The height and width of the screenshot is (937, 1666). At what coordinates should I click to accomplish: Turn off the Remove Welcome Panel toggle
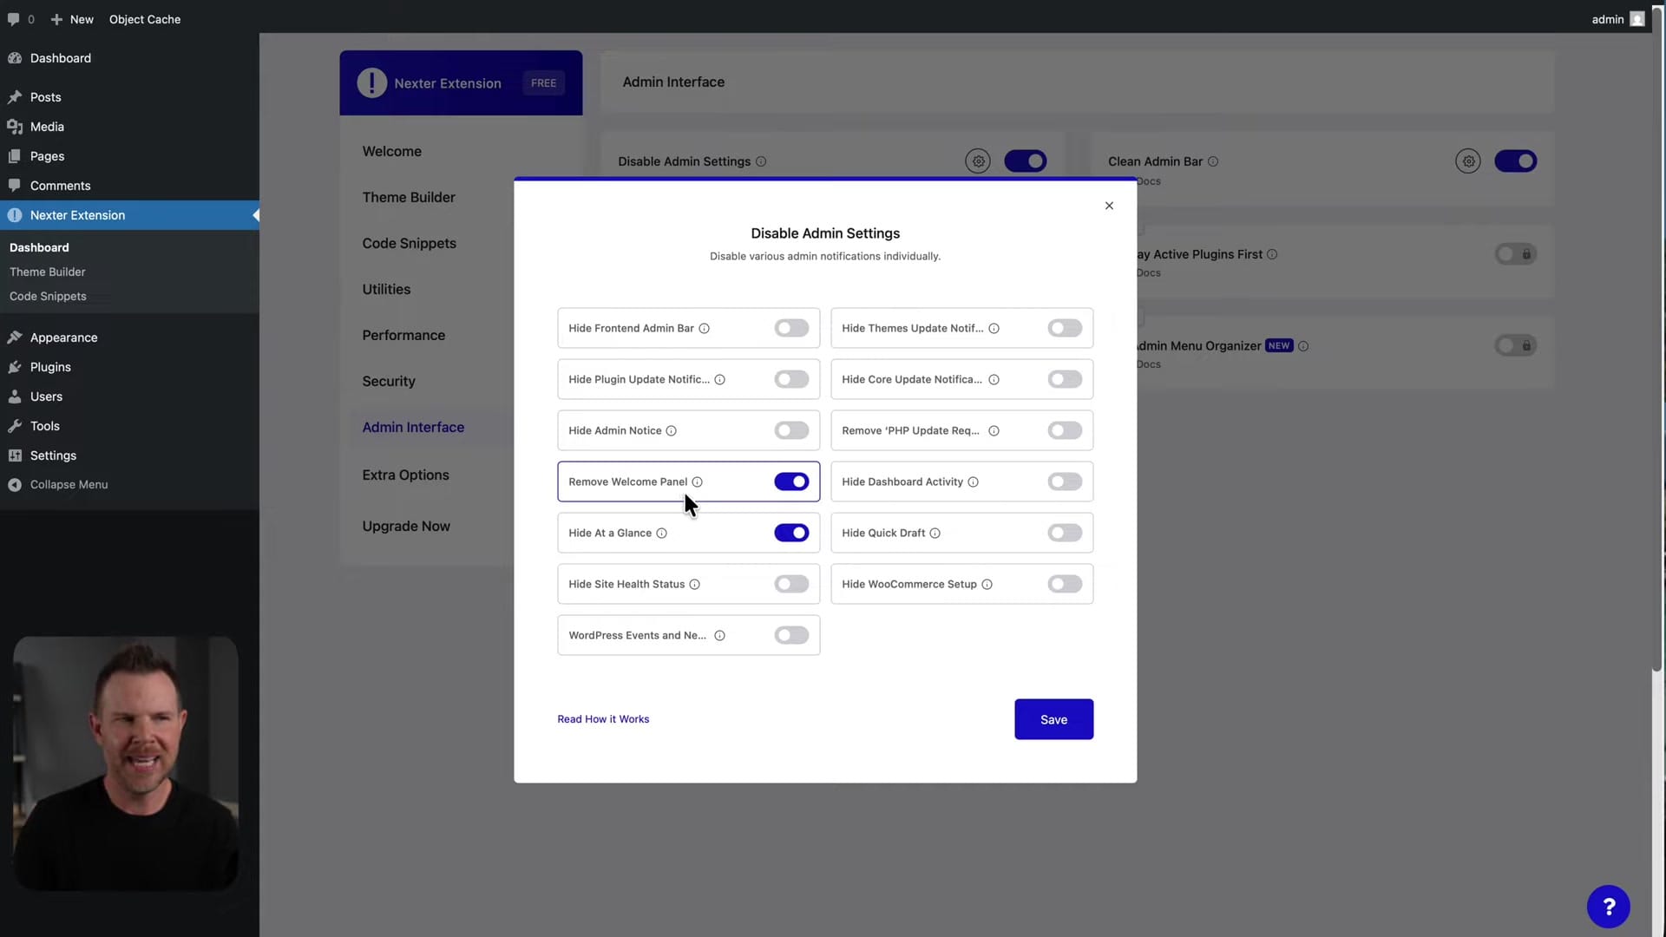791,482
